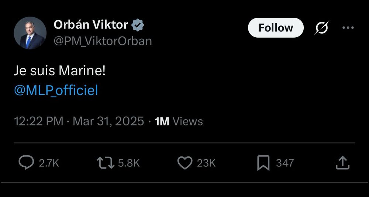This screenshot has height=197, width=369.
Task: Click the Orbán Viktor display name
Action: tap(91, 25)
